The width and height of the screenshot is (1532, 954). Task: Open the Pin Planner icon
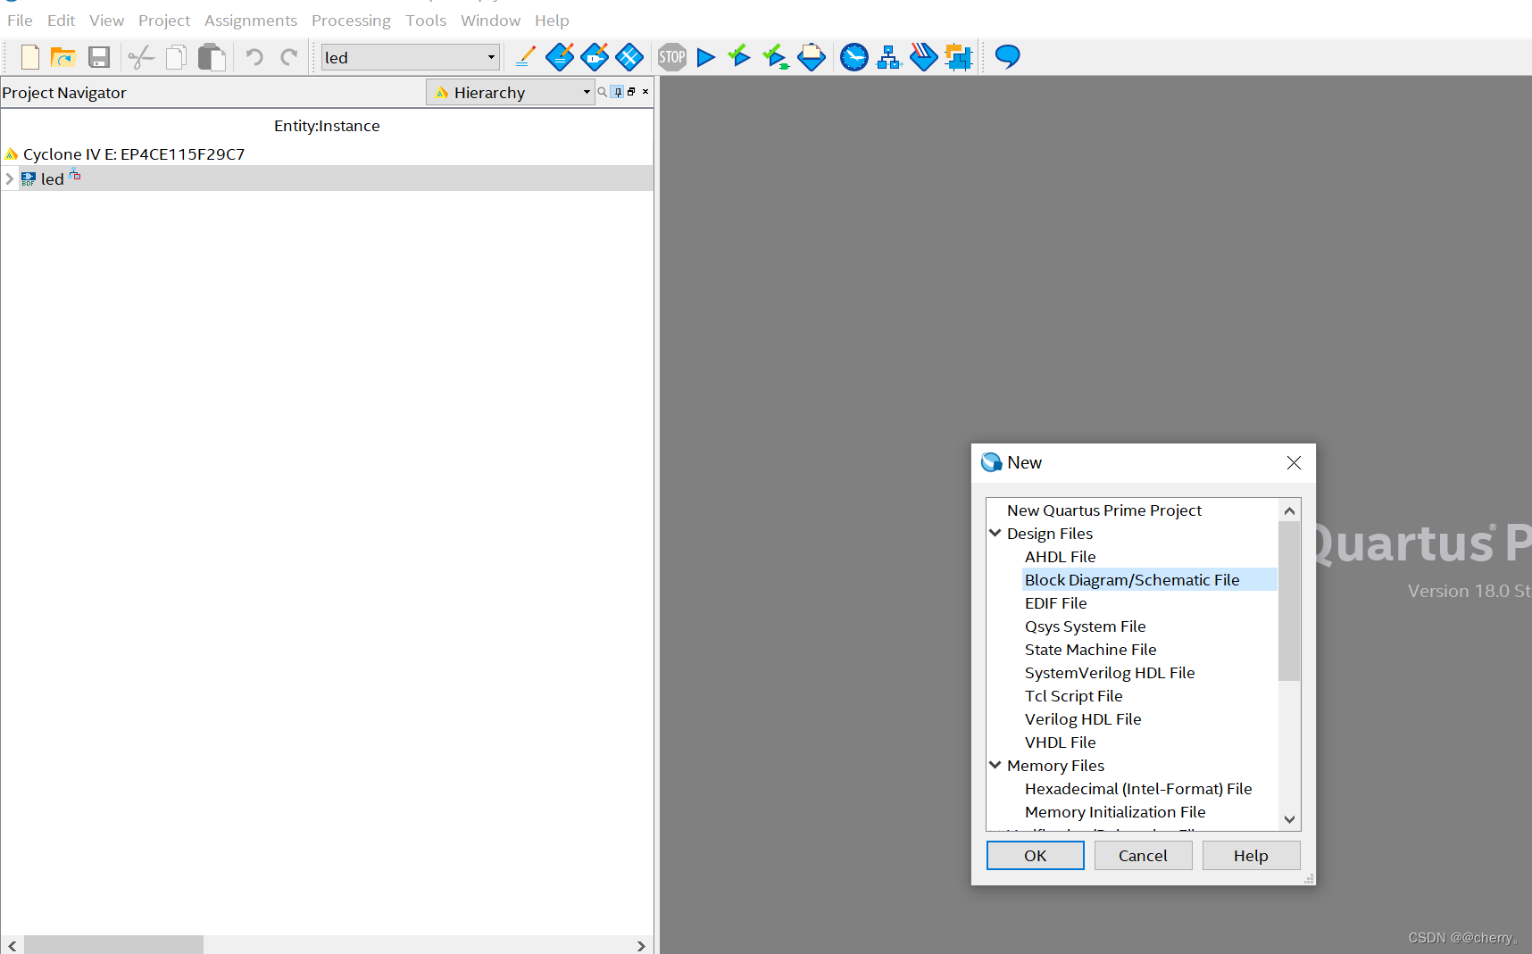[x=595, y=57]
